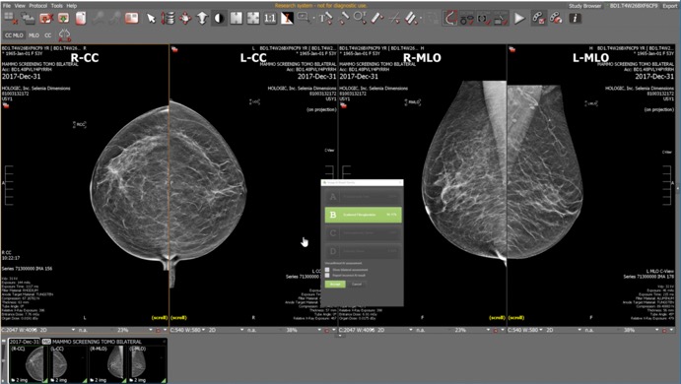Click the green Accept button
Image resolution: width=681 pixels, height=384 pixels.
[335, 285]
